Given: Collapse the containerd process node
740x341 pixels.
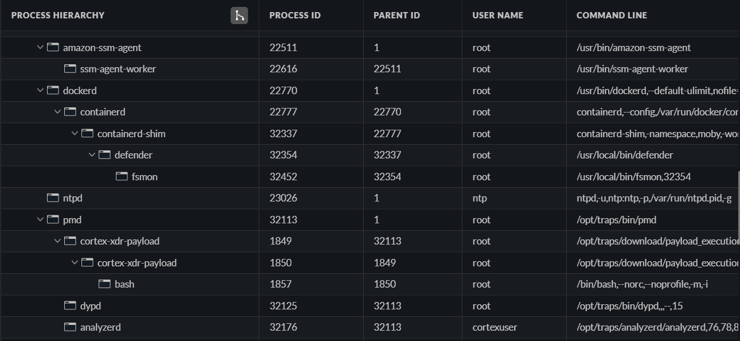Looking at the screenshot, I should [x=57, y=112].
